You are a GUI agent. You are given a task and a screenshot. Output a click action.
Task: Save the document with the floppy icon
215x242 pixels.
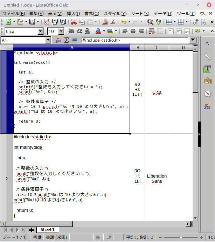coord(32,22)
